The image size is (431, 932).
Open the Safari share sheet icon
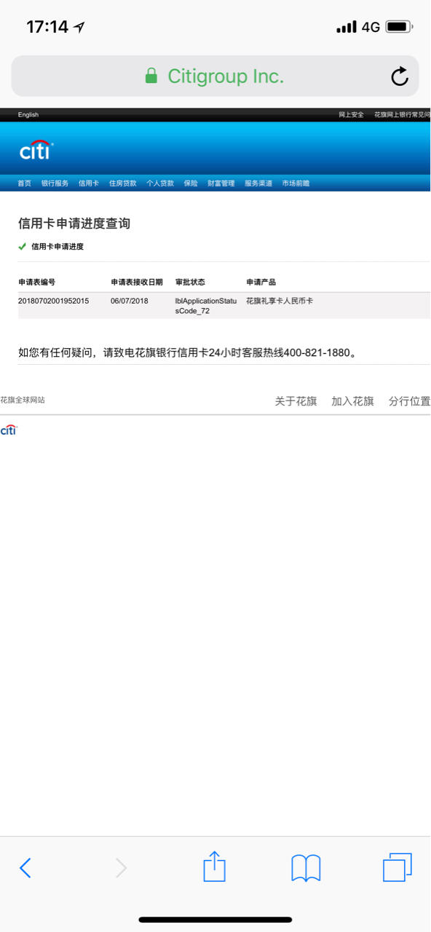pos(214,866)
